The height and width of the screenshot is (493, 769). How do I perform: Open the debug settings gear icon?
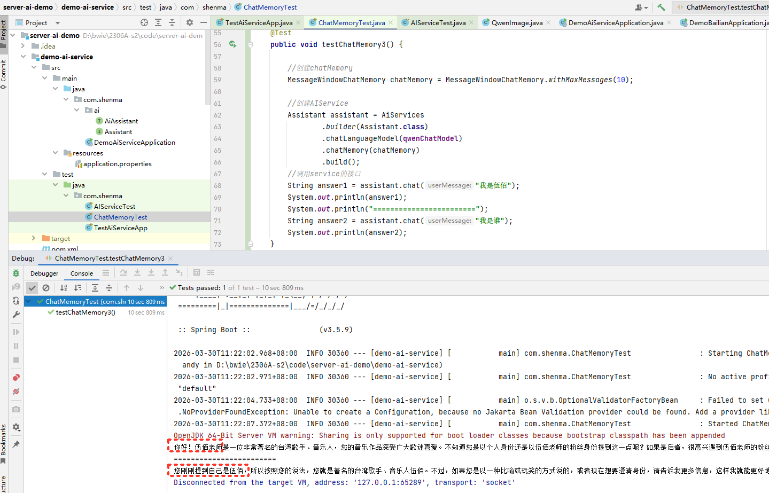click(16, 427)
